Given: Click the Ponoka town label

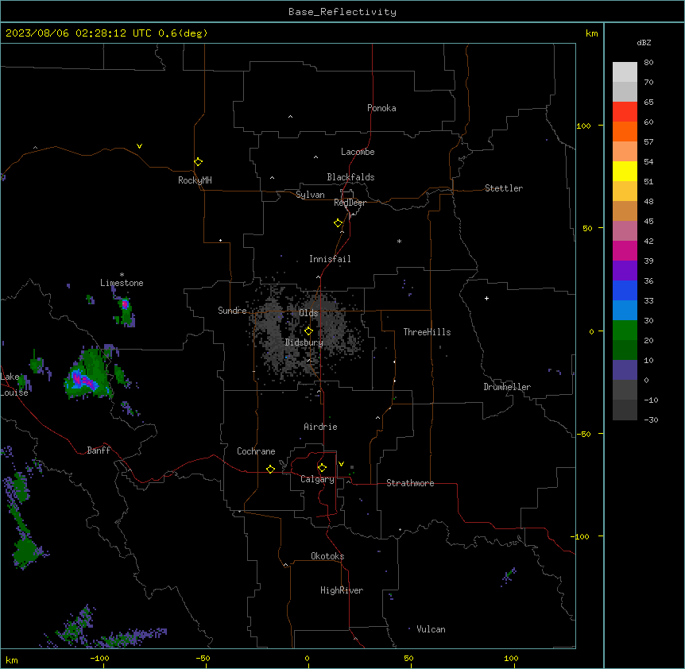Looking at the screenshot, I should coord(381,108).
